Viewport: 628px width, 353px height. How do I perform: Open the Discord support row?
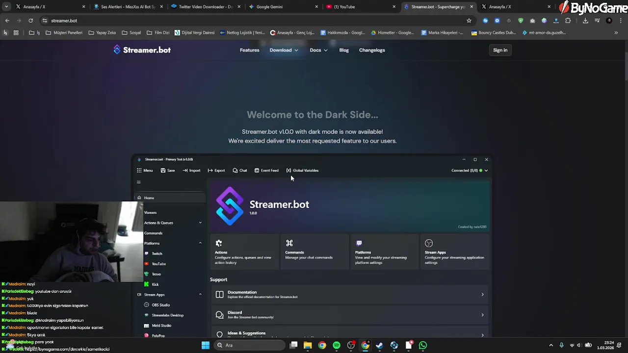349,315
